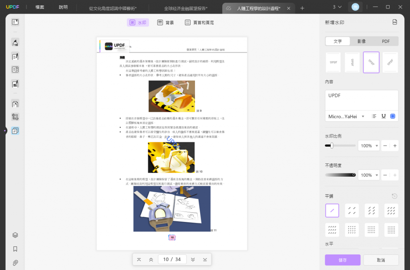Open the Bookmarks panel icon

click(x=15, y=249)
